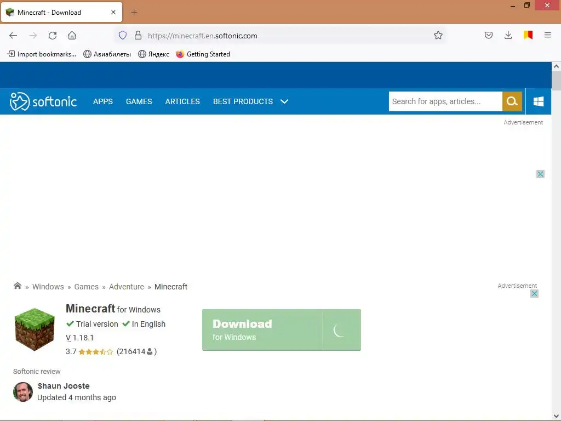561x421 pixels.
Task: Open the Getting Started bookmark
Action: point(203,54)
